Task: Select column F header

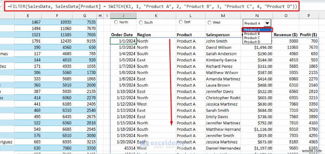Action: click(x=57, y=15)
